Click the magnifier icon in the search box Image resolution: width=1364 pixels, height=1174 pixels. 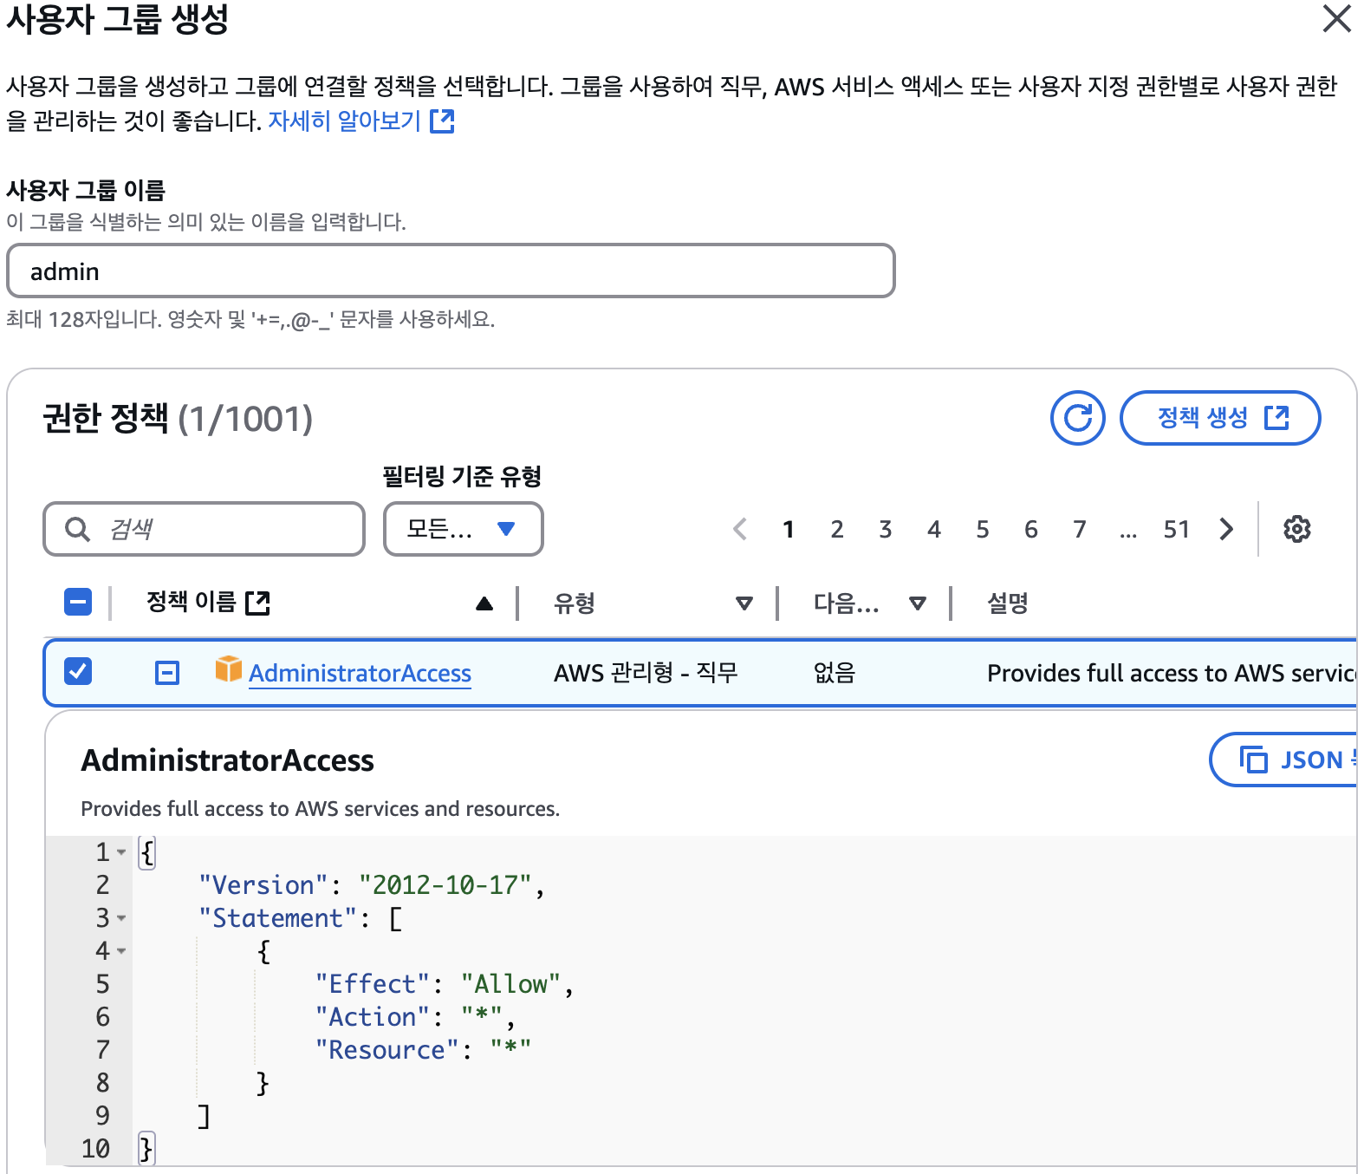pyautogui.click(x=78, y=529)
